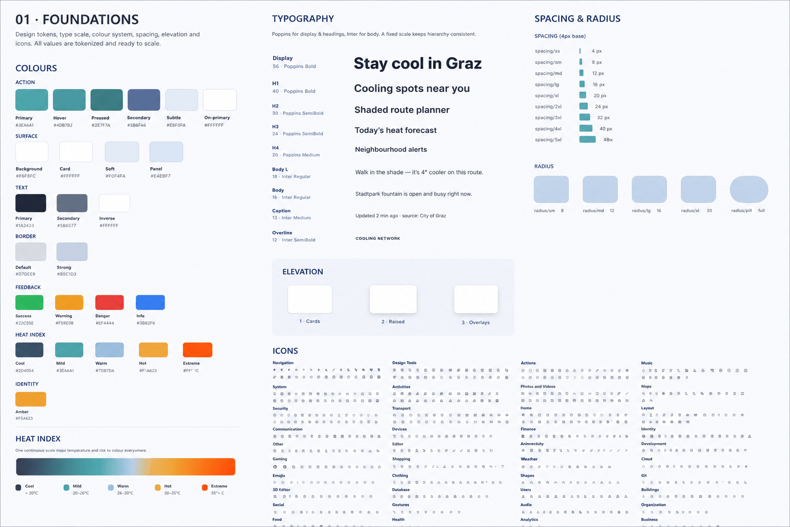This screenshot has width=790, height=527.
Task: Click first icon in Gaming icon row
Action: [275, 467]
